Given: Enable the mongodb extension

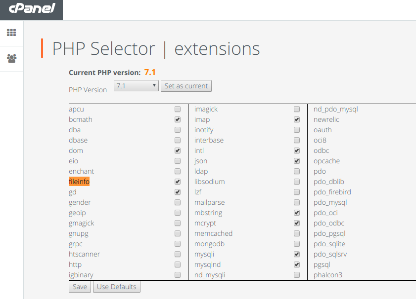Looking at the screenshot, I should click(297, 244).
